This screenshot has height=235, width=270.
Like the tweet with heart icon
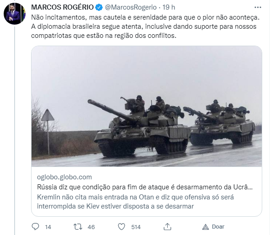[122, 227]
